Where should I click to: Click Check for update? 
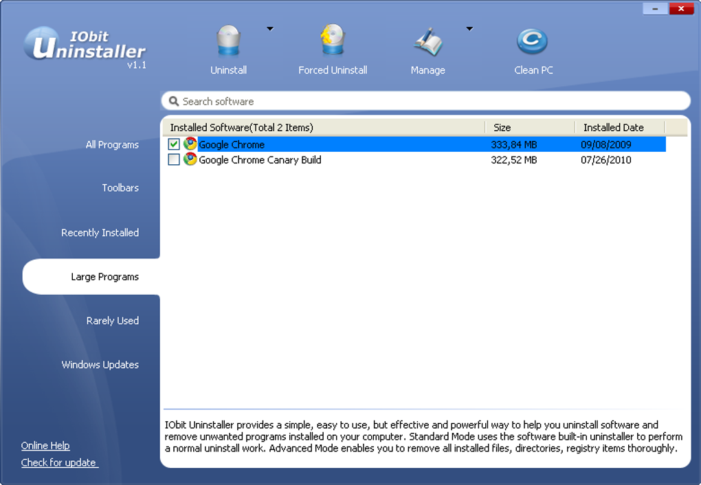click(58, 462)
